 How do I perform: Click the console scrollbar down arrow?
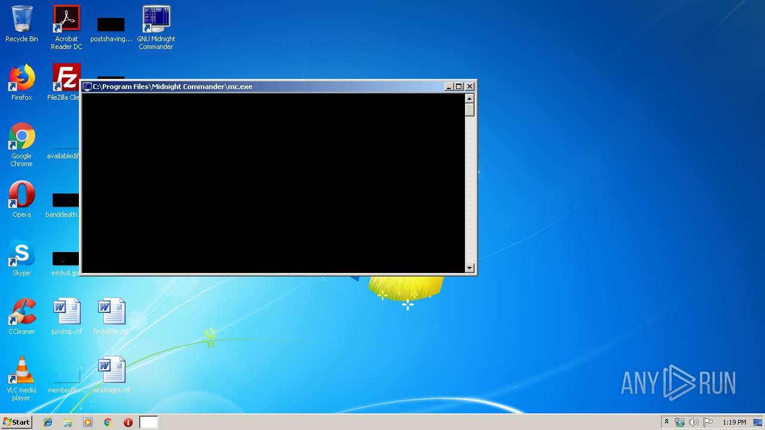click(x=470, y=268)
